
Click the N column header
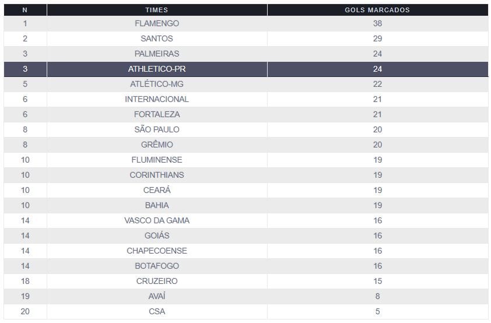[24, 10]
